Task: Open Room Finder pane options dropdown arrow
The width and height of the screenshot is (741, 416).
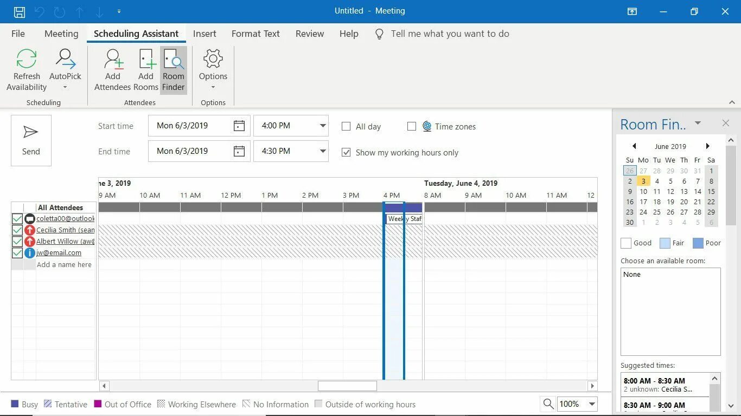Action: [698, 123]
